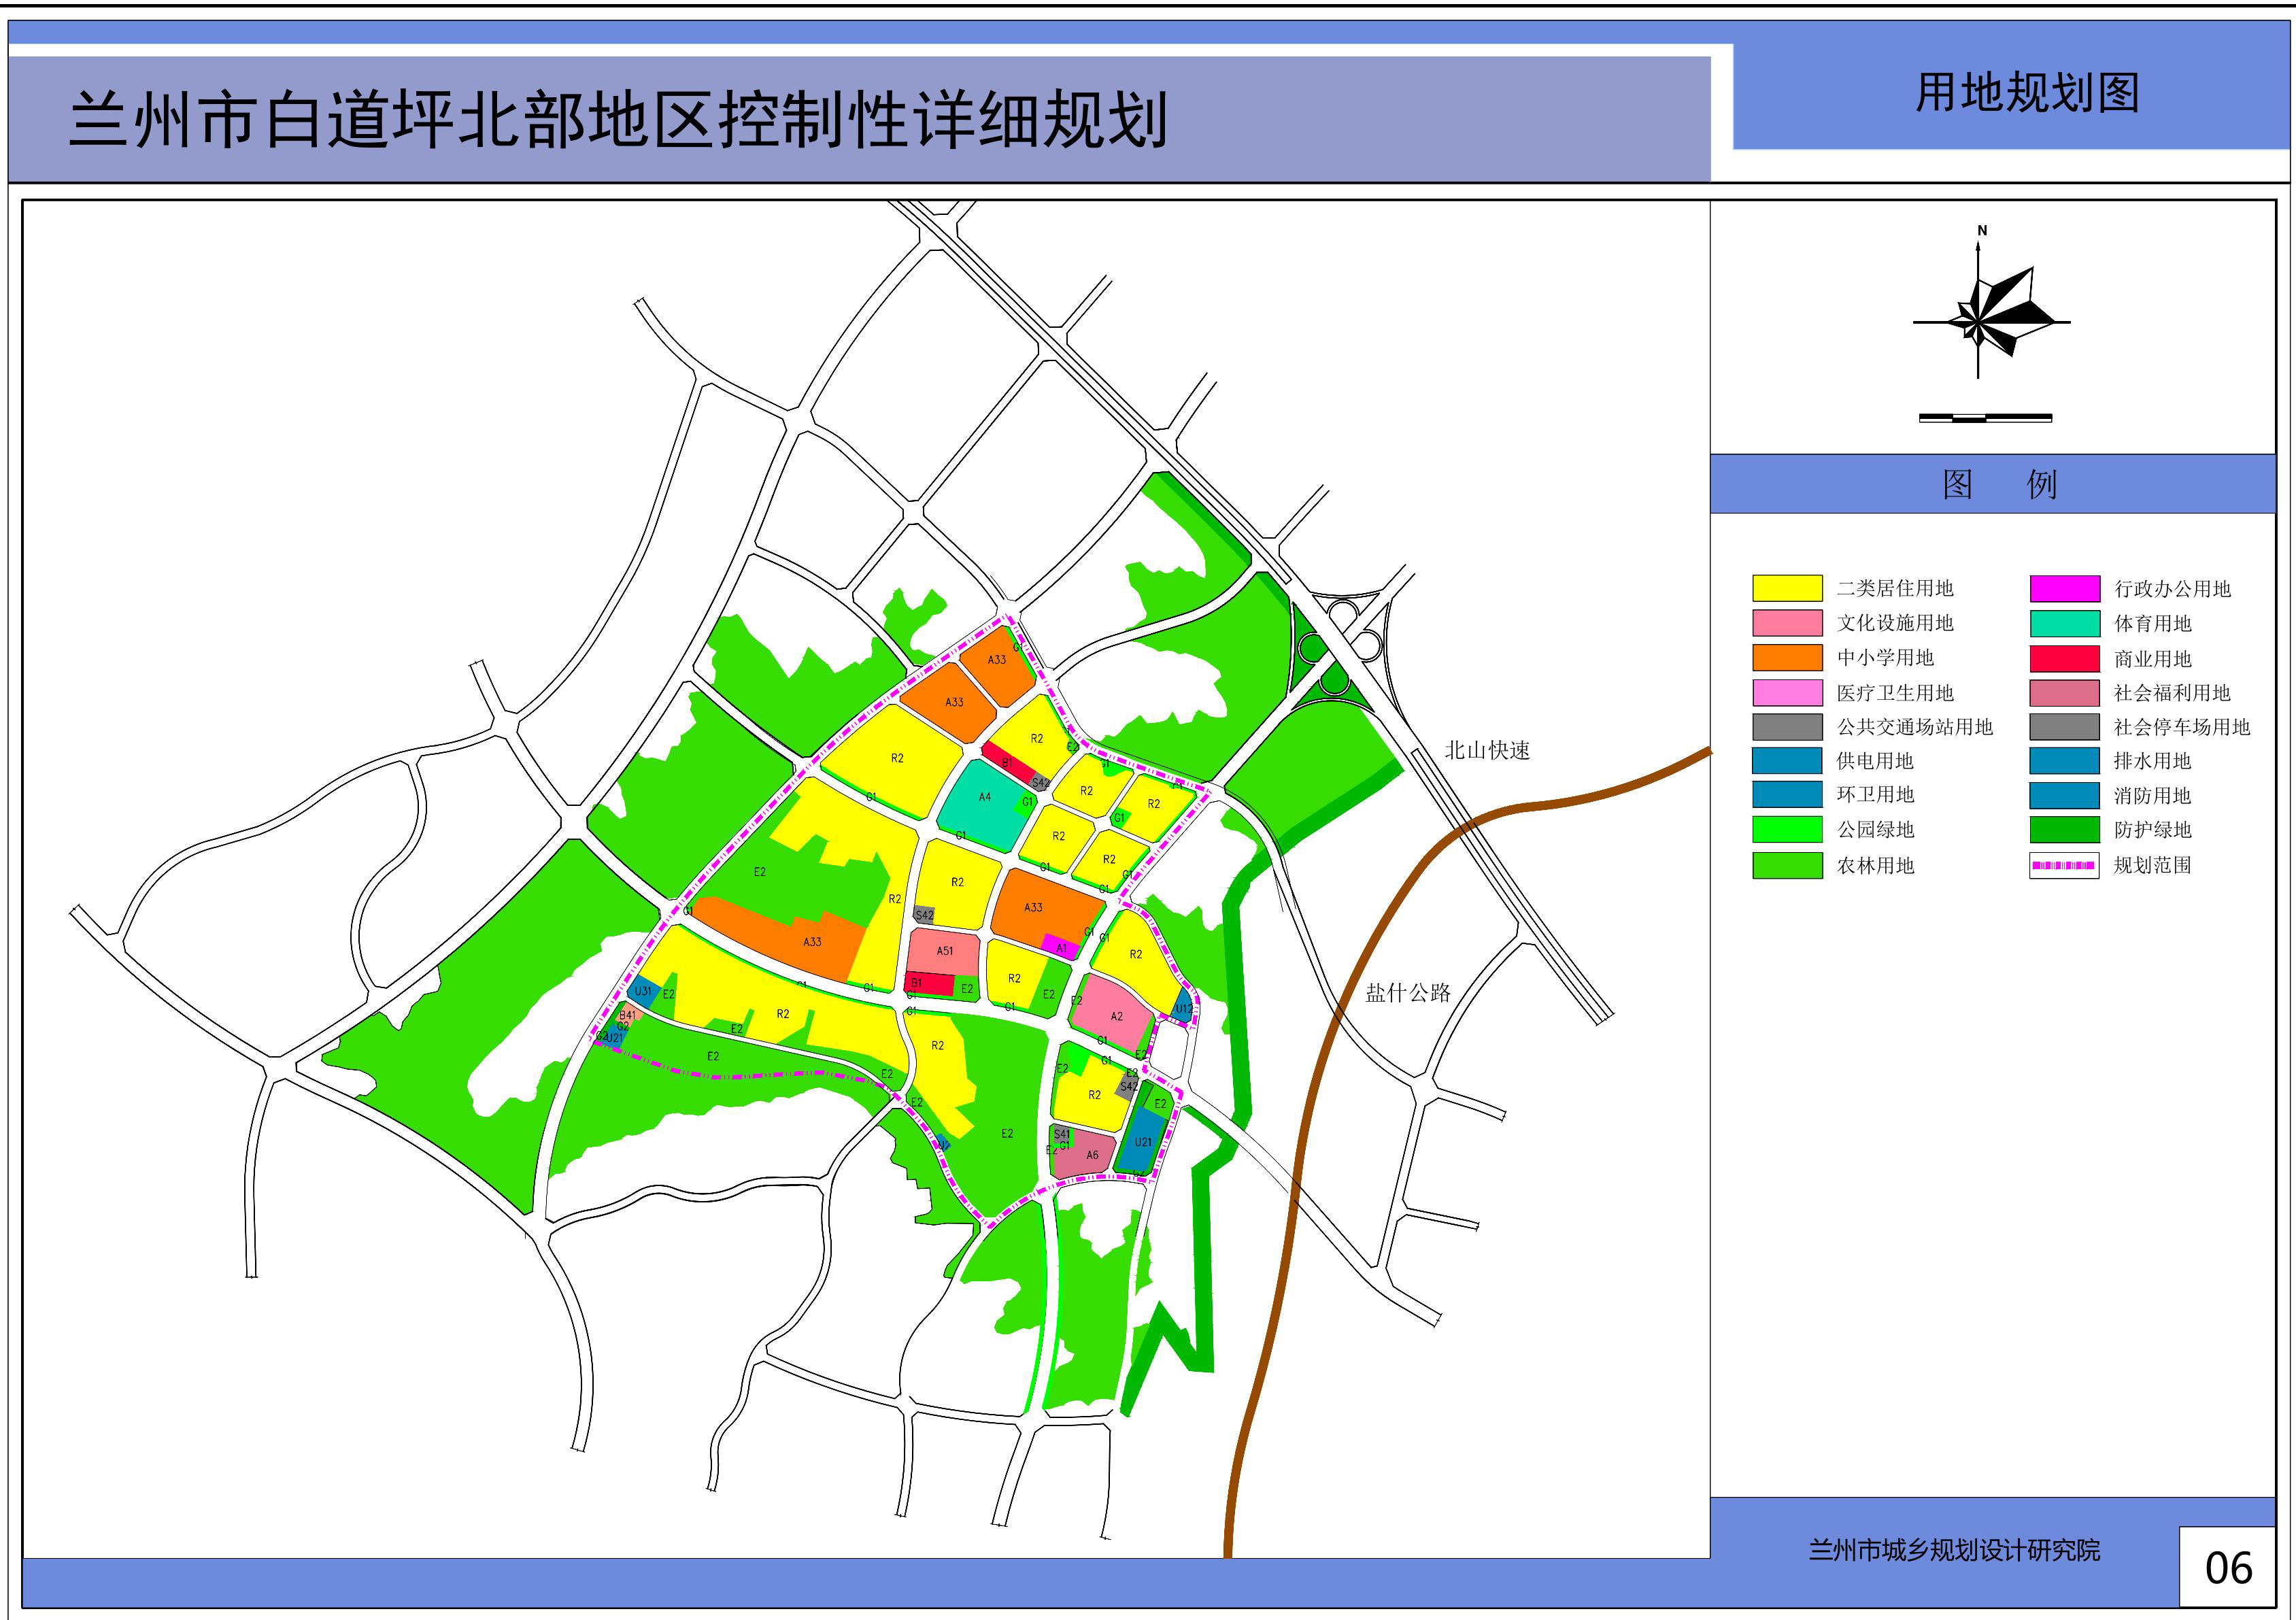This screenshot has width=2296, height=1620.
Task: Click the 体育用地 legend label text
Action: (2152, 624)
